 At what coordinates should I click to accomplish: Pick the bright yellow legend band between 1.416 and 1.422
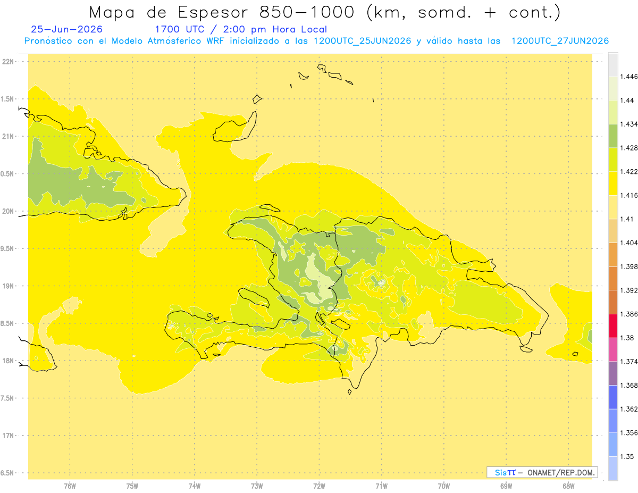pos(613,183)
